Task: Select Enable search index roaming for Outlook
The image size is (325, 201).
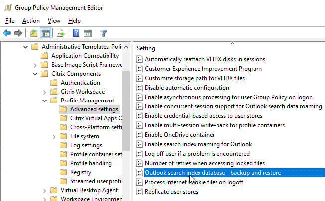Action: pyautogui.click(x=199, y=144)
